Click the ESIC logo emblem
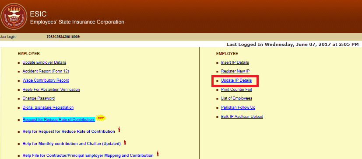The width and height of the screenshot is (362, 159). point(14,16)
